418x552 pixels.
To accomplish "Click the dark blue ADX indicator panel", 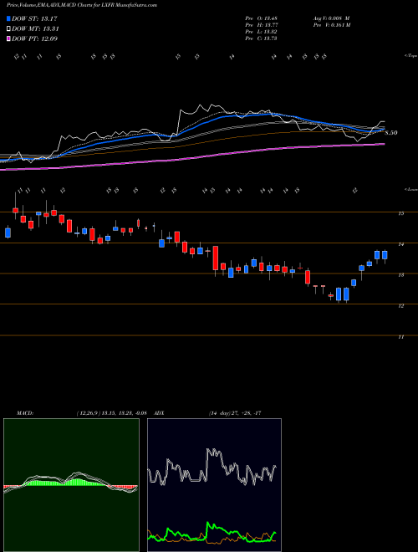I will 214,485.
